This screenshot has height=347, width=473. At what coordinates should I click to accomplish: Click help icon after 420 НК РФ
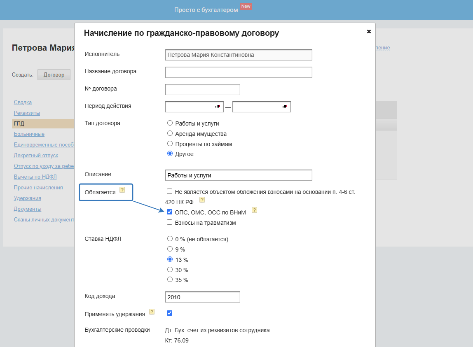(x=202, y=200)
